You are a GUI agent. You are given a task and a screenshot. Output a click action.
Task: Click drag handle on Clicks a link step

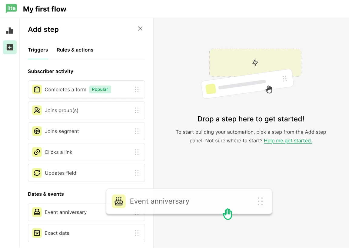pyautogui.click(x=137, y=152)
